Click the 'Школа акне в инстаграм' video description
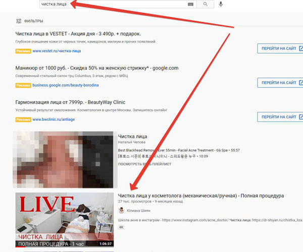This screenshot has height=252, width=303. point(210,220)
